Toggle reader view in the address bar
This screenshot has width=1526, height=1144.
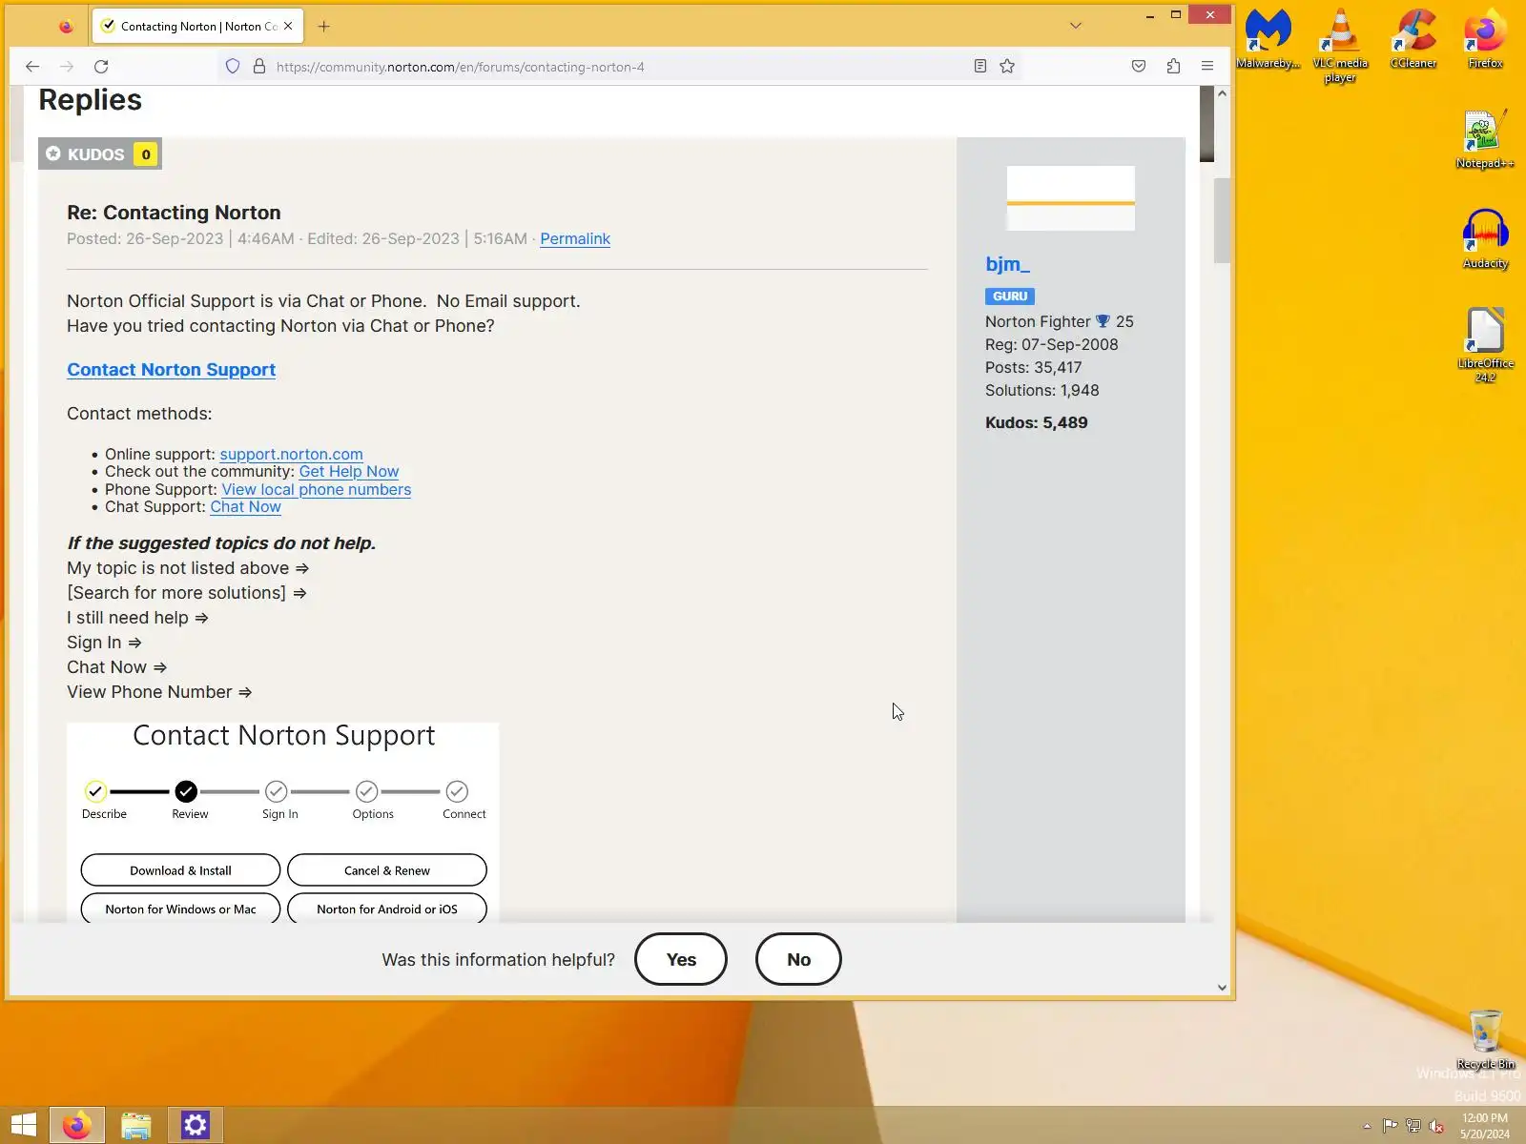[x=980, y=67]
